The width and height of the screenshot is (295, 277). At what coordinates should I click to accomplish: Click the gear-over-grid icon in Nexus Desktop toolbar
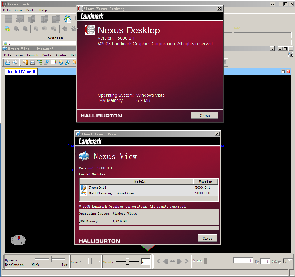coord(20,19)
